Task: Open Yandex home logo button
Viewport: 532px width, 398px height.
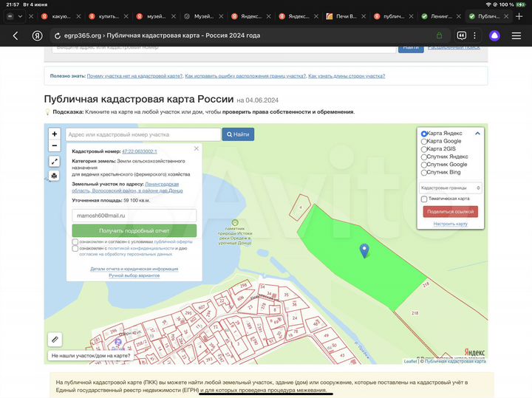Action: 37,35
